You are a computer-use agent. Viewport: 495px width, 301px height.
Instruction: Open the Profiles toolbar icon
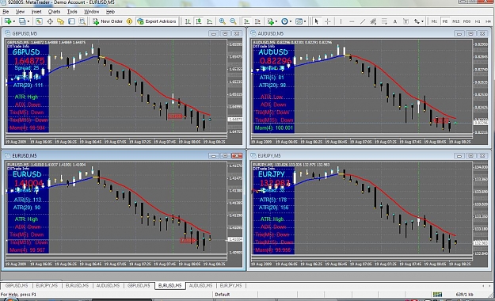[22, 21]
